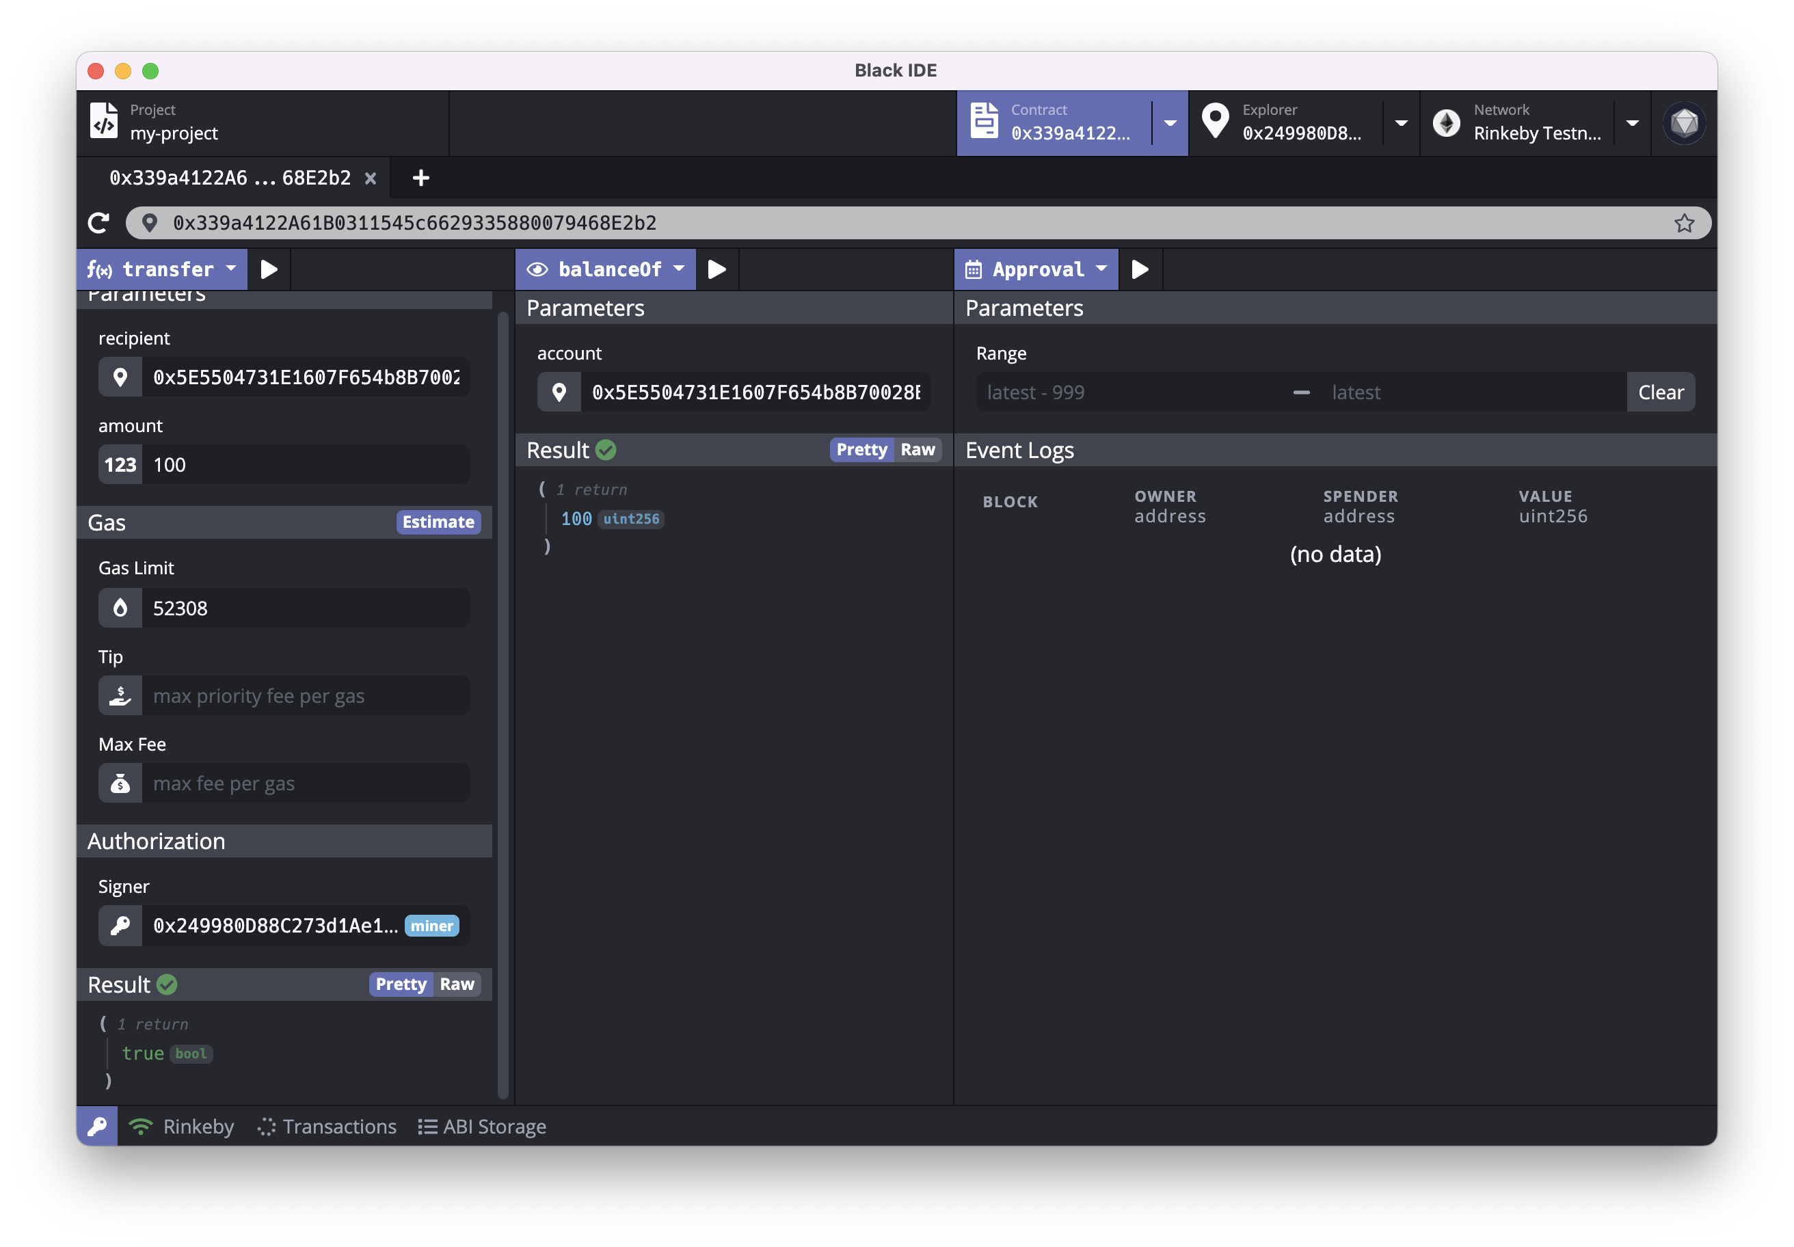Open the Transactions tab in status bar
The image size is (1794, 1247).
tap(327, 1126)
